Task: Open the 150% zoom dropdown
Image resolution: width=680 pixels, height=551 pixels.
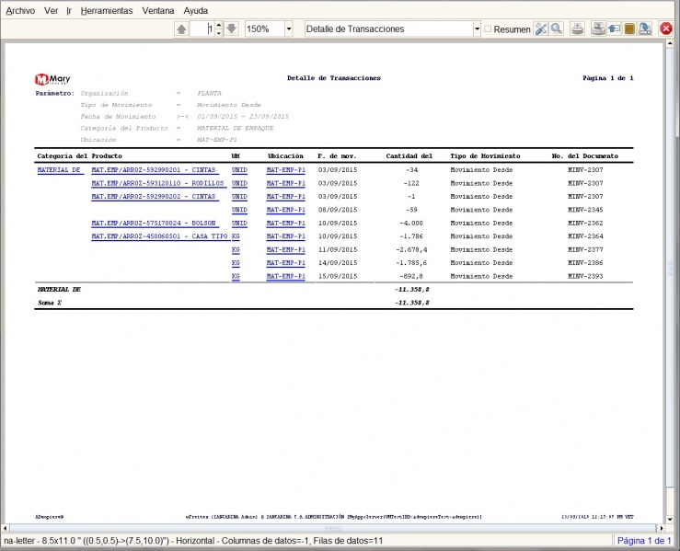Action: (289, 29)
